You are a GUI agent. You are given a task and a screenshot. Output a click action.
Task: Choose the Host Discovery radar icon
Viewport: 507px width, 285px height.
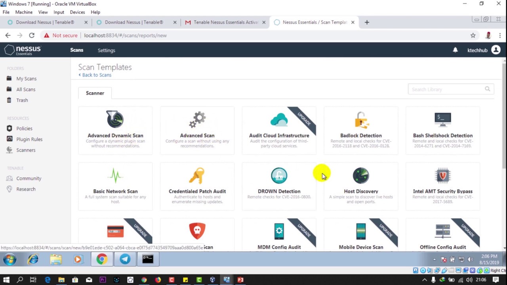click(x=361, y=175)
